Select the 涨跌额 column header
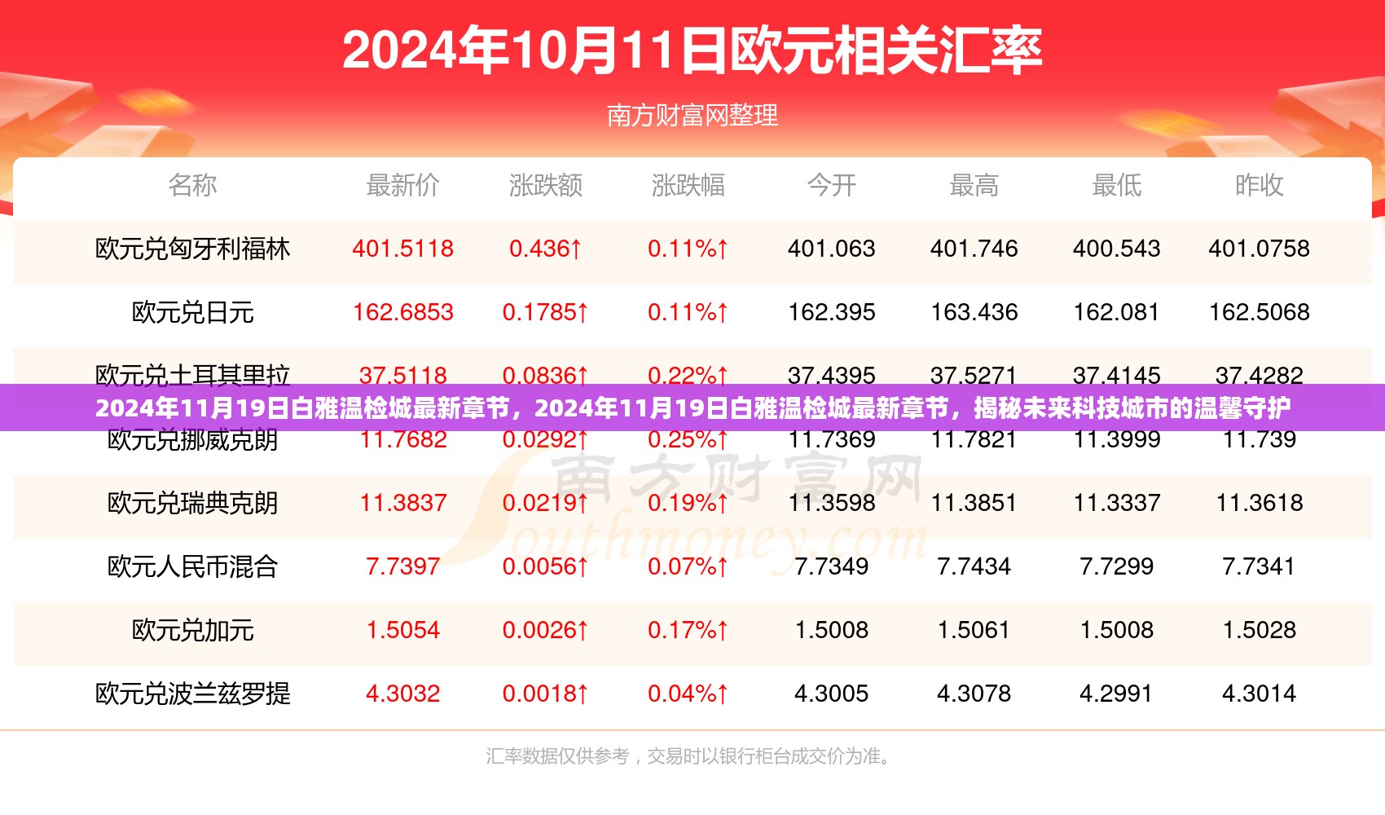The image size is (1385, 815). (545, 185)
